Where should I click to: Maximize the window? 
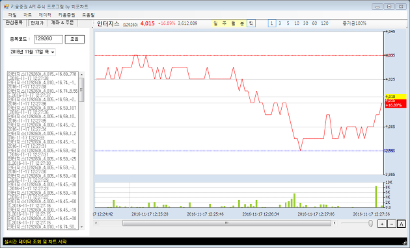pyautogui.click(x=389, y=6)
